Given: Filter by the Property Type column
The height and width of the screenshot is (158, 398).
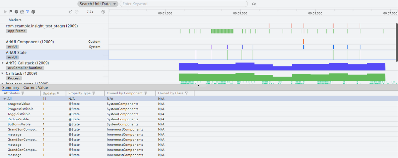Looking at the screenshot, I should [94, 94].
